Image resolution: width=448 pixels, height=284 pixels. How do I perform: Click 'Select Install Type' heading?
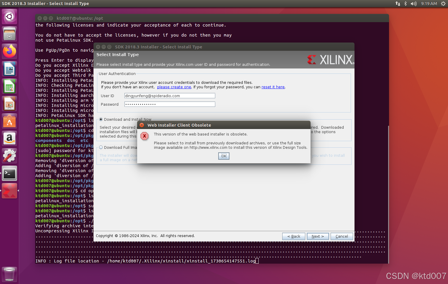click(x=117, y=55)
